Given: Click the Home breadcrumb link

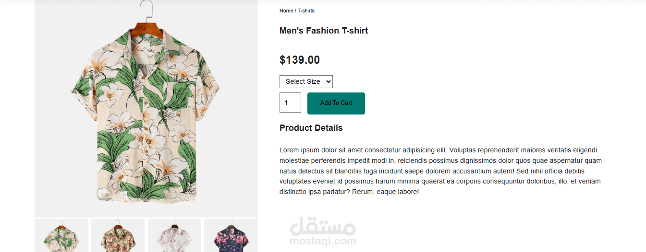Looking at the screenshot, I should 286,11.
